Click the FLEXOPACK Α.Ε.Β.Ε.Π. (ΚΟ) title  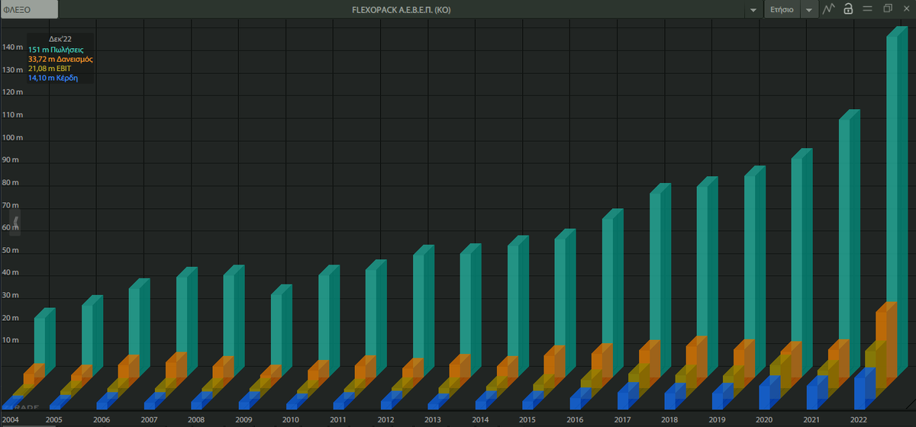(401, 10)
